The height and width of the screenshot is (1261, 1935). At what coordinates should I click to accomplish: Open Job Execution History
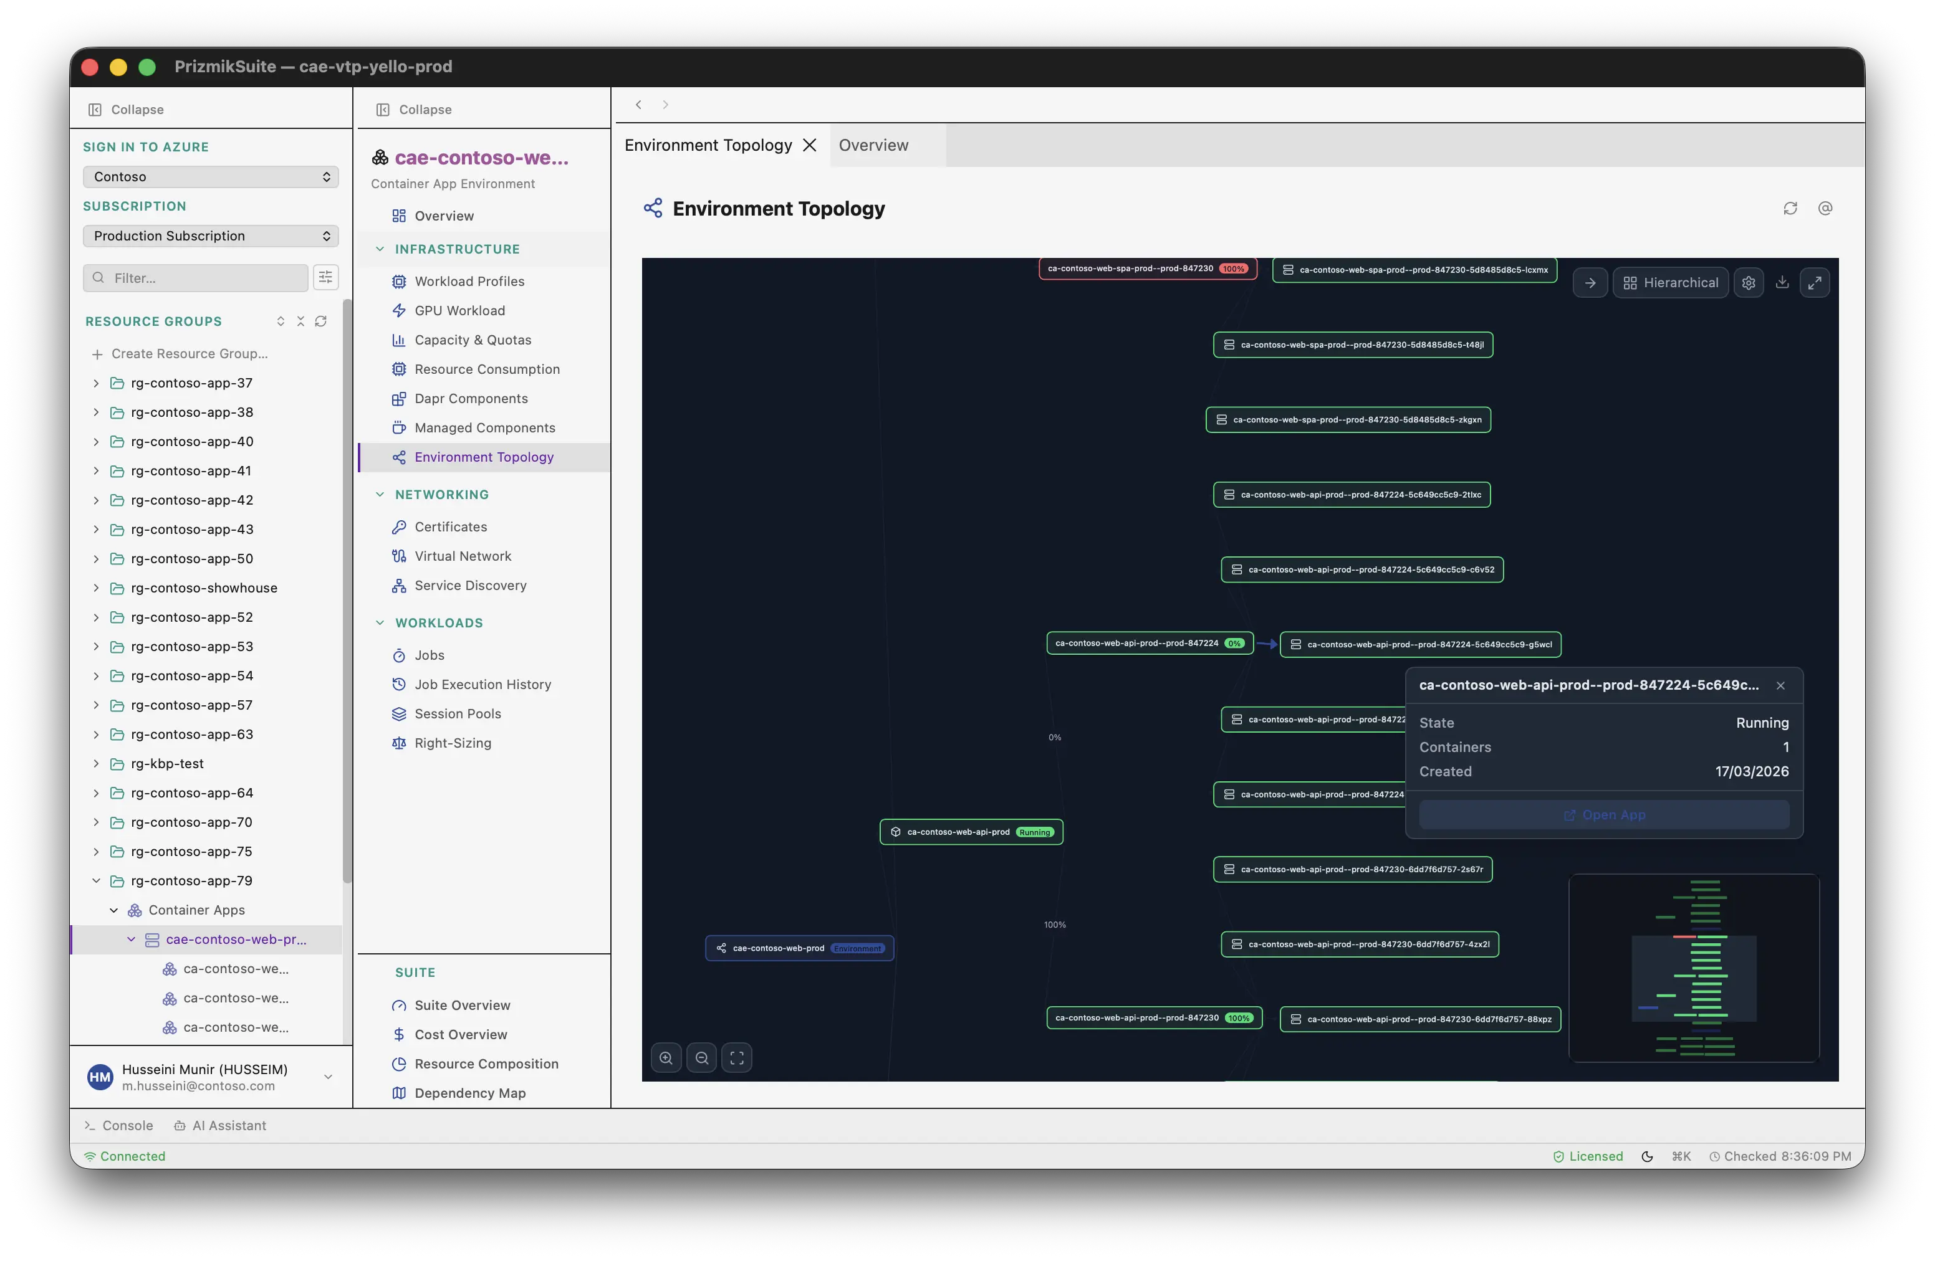pyautogui.click(x=484, y=684)
